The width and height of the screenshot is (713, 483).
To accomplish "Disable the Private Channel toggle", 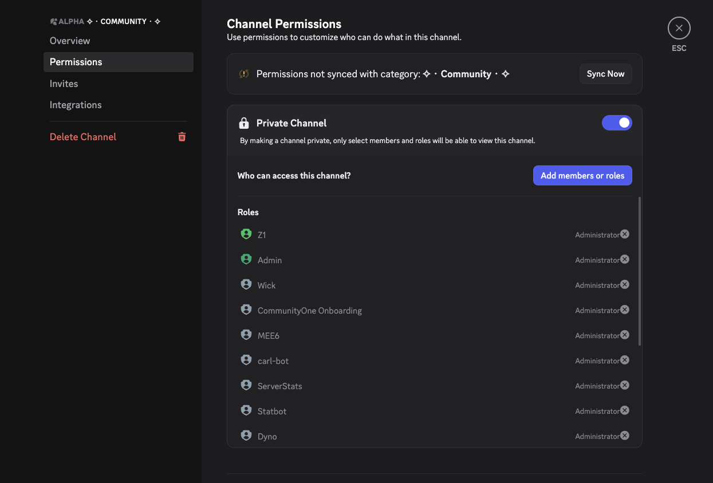I will 617,122.
